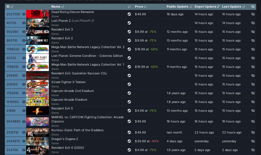The width and height of the screenshot is (261, 155).
Task: Click Steam icon for Capcom Arcade 2nd Stadium
Action: click(x=129, y=93)
